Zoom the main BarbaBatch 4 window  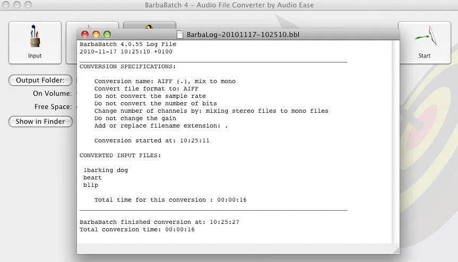click(x=28, y=5)
